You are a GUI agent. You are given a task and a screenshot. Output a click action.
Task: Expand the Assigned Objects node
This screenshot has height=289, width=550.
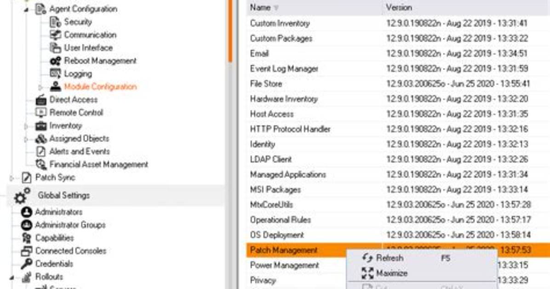point(26,139)
